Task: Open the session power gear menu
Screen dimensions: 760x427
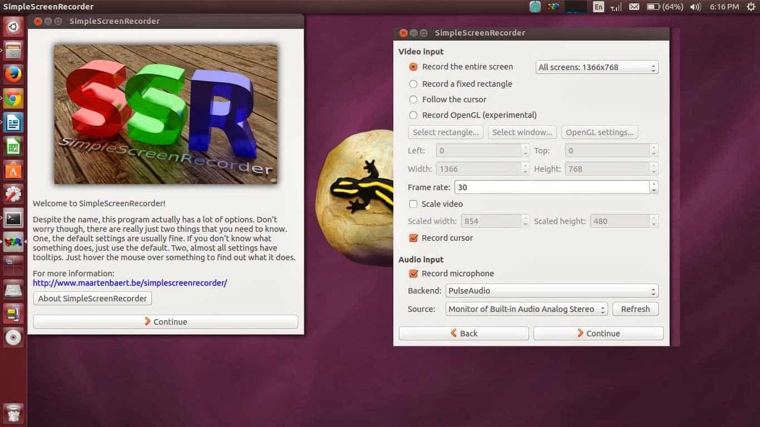Action: pos(750,7)
